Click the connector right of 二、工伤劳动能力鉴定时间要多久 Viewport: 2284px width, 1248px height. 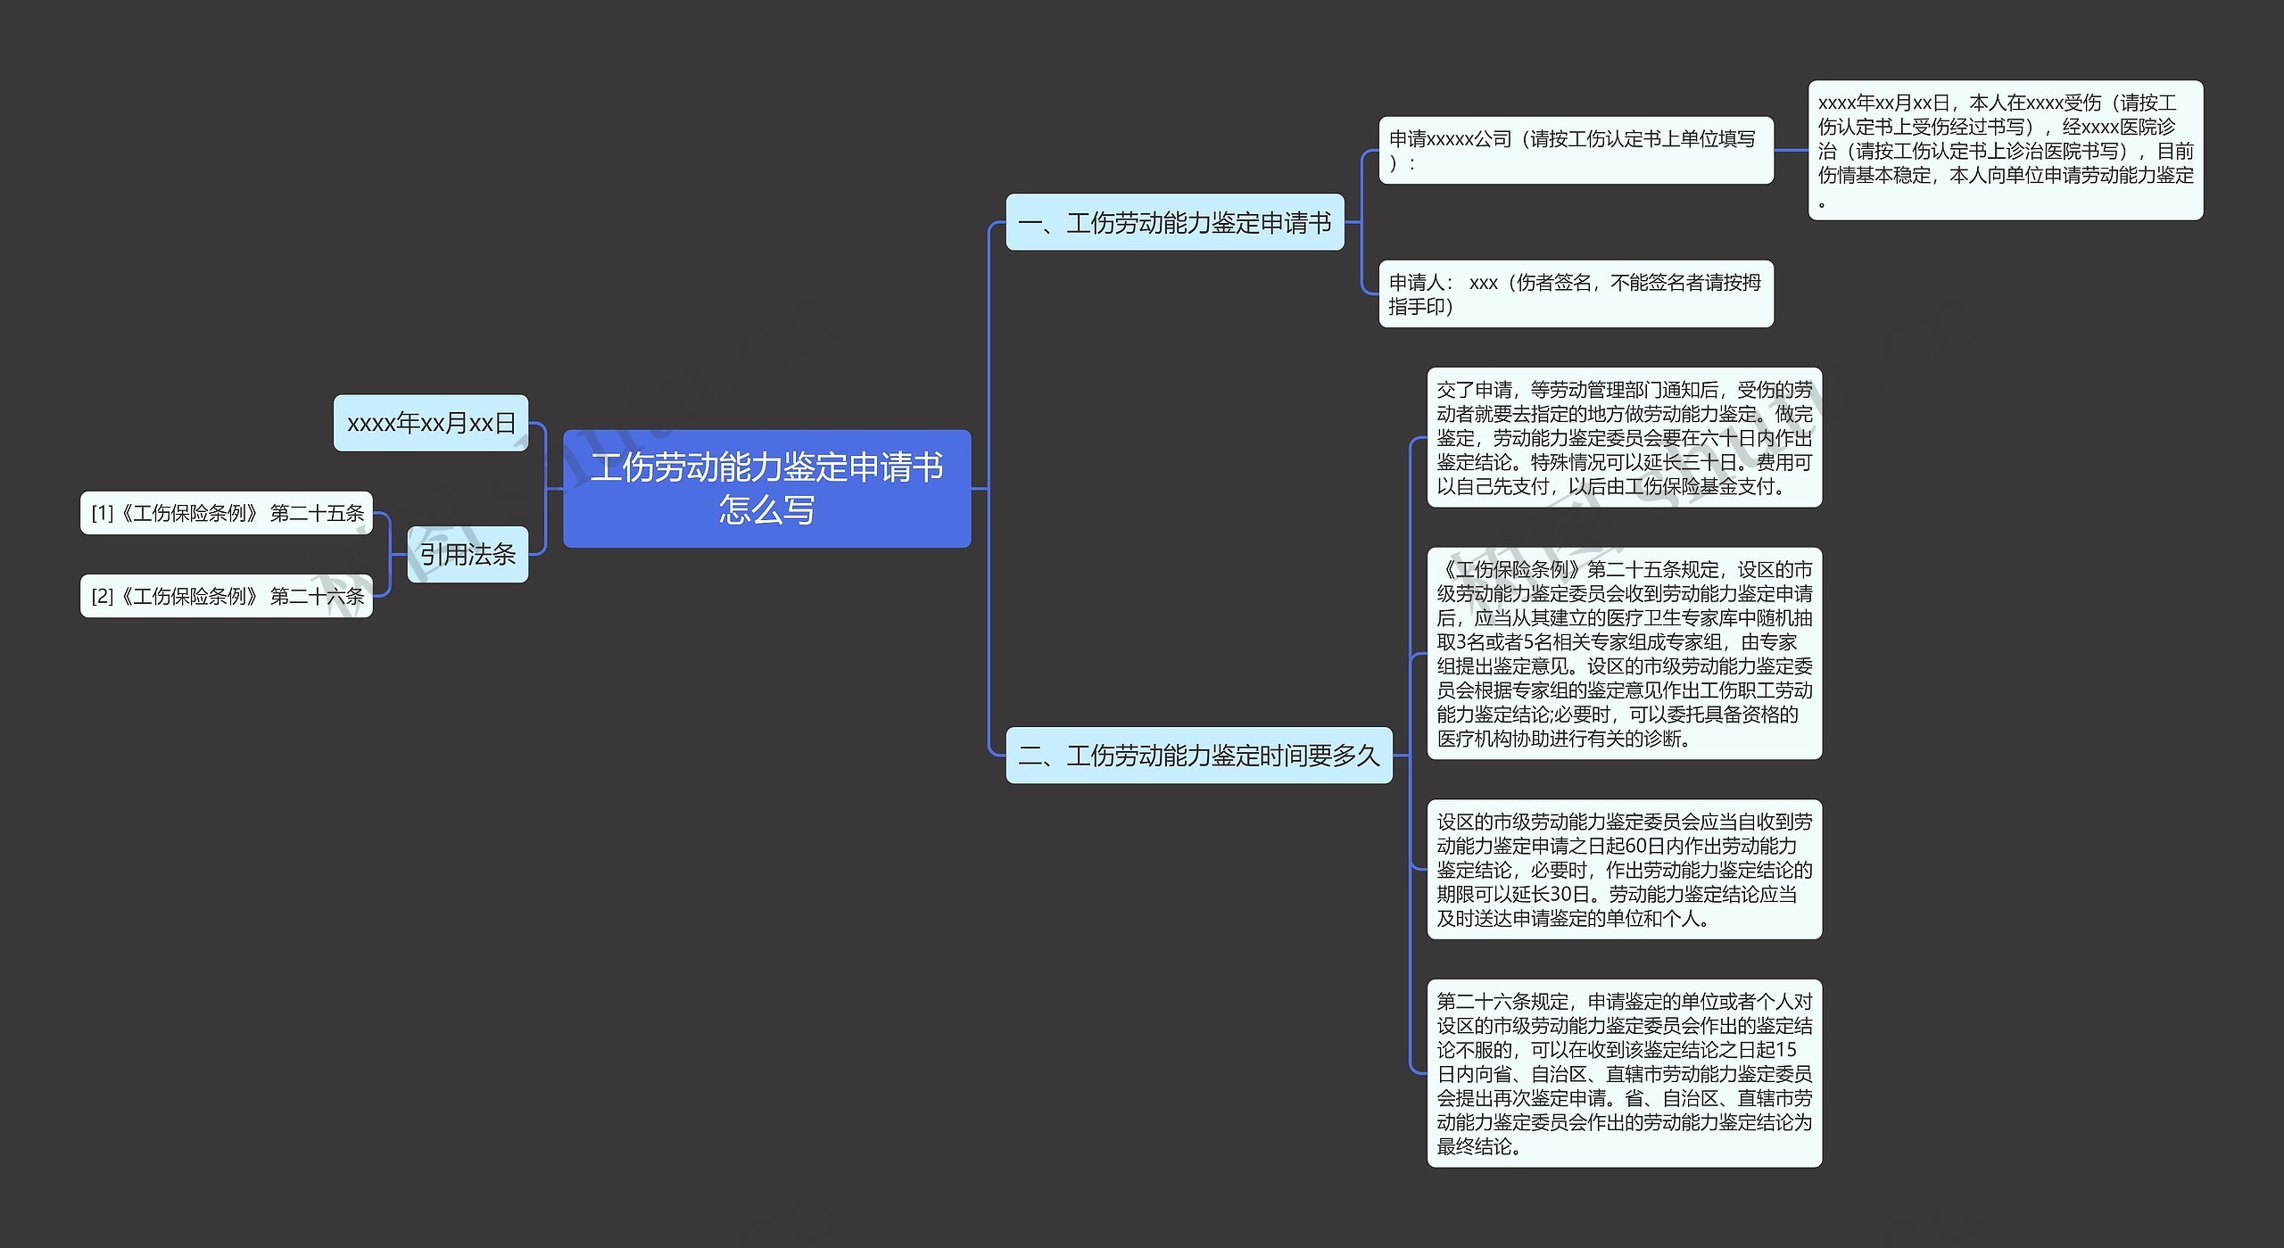tap(1403, 756)
